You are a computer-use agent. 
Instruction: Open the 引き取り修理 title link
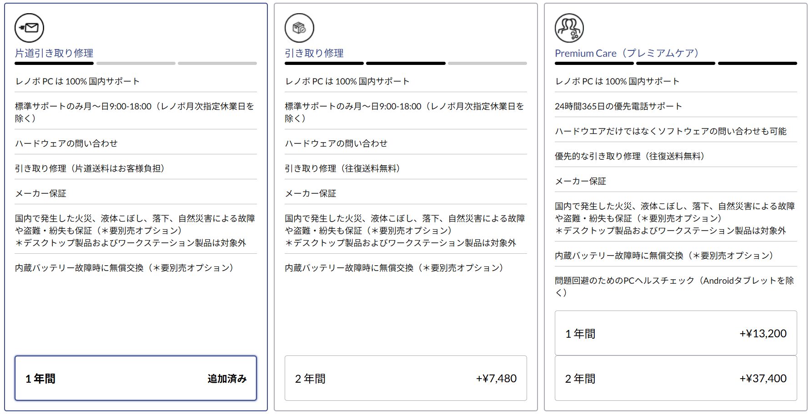(314, 53)
